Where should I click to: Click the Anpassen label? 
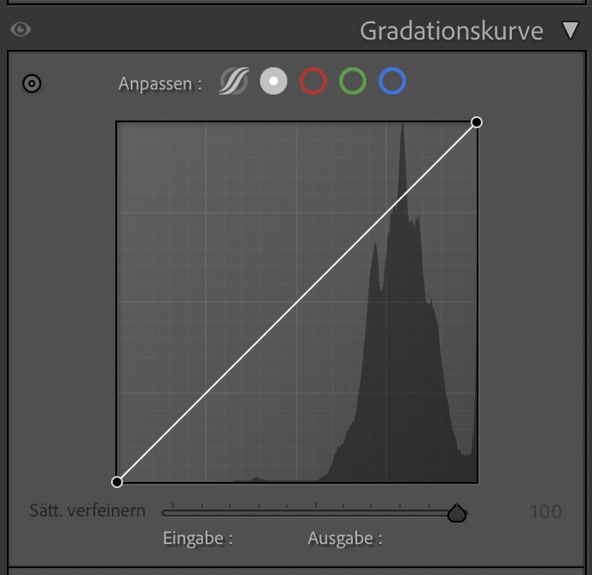point(160,83)
